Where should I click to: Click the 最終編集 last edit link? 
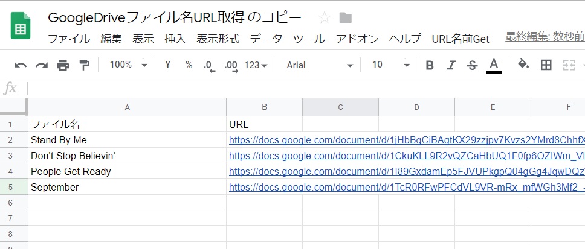pyautogui.click(x=545, y=37)
